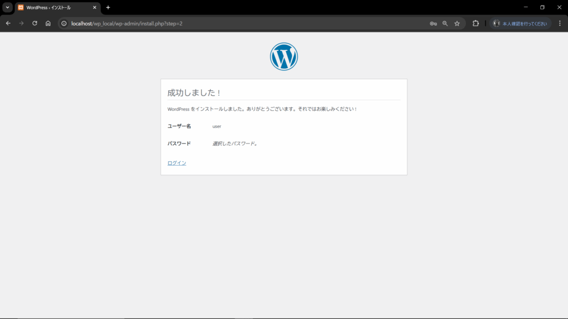The image size is (568, 319).
Task: Click the パスワード label
Action: [x=179, y=143]
